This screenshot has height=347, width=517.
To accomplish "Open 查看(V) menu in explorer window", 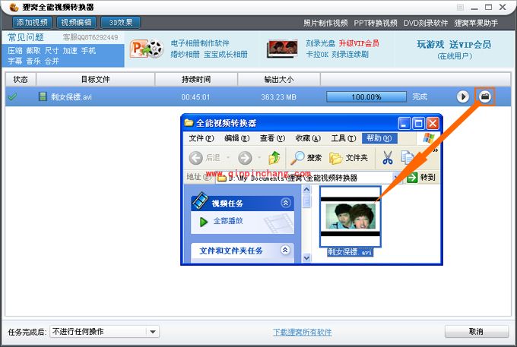I will (x=272, y=138).
